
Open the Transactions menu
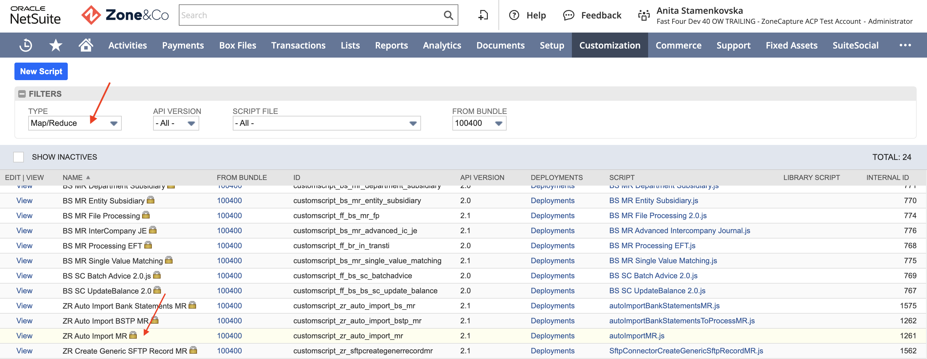click(298, 45)
